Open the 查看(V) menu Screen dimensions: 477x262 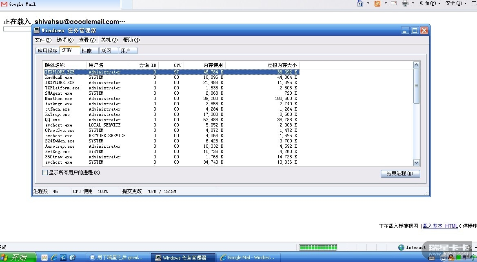point(87,40)
